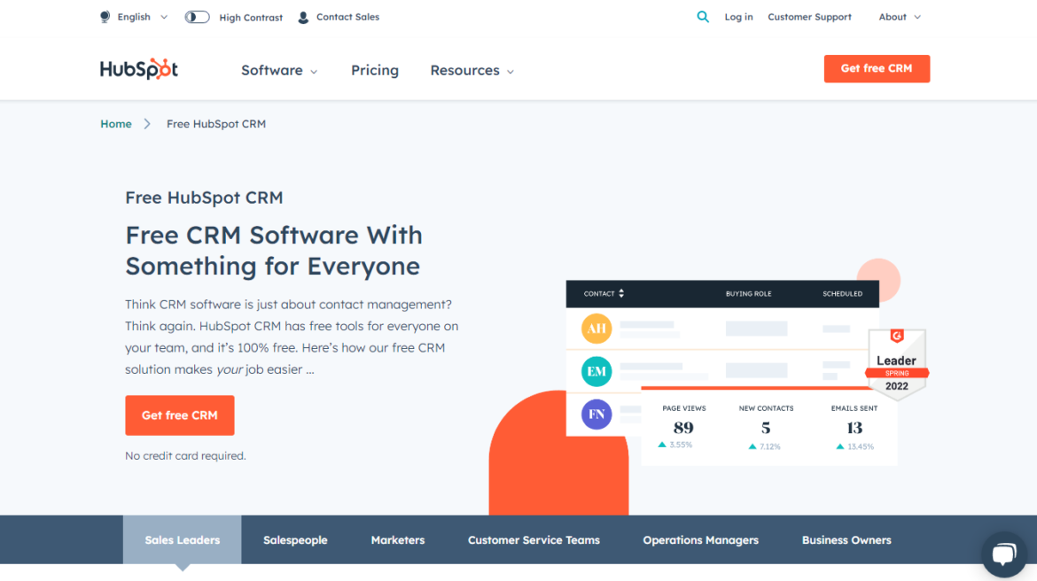Click the Contact Sales person icon

pyautogui.click(x=303, y=17)
